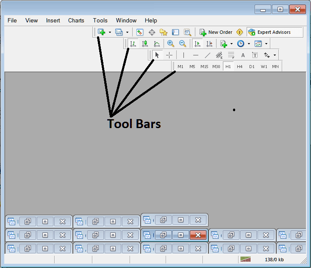This screenshot has width=311, height=268.
Task: Toggle the Expert Advisors button
Action: point(270,32)
